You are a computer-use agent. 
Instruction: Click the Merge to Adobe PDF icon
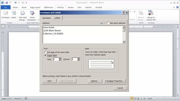click(x=151, y=16)
